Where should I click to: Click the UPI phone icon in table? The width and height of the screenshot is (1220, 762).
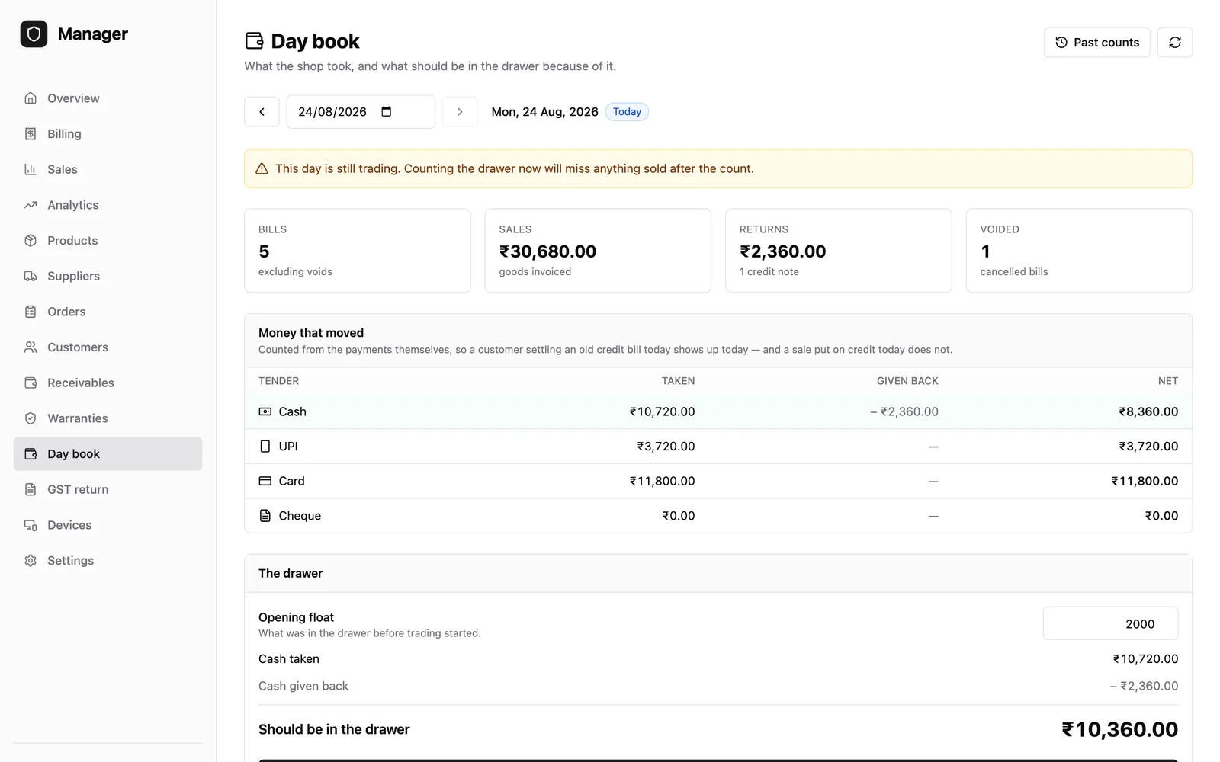[x=265, y=447]
